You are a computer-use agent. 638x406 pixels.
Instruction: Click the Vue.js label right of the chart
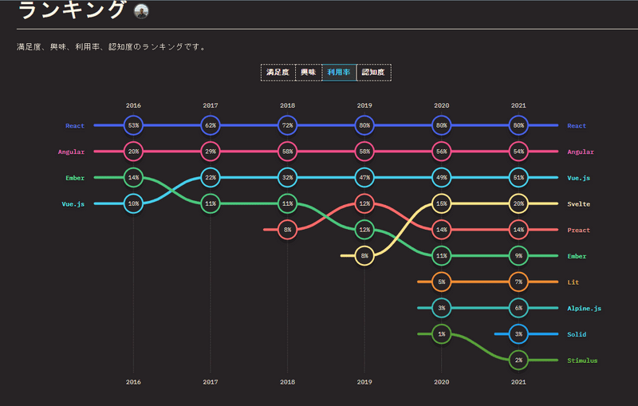coord(579,178)
